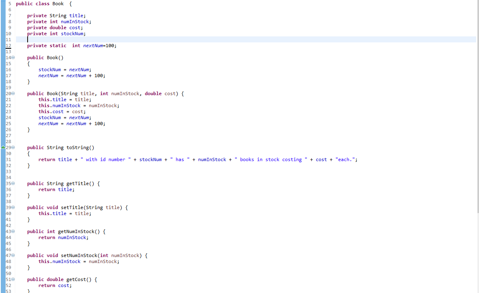
Task: Select line 20 by clicking its number
Action: click(x=8, y=93)
